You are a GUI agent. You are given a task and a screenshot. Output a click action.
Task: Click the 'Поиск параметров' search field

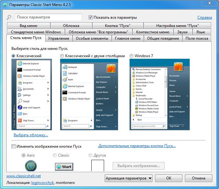[x=48, y=17]
